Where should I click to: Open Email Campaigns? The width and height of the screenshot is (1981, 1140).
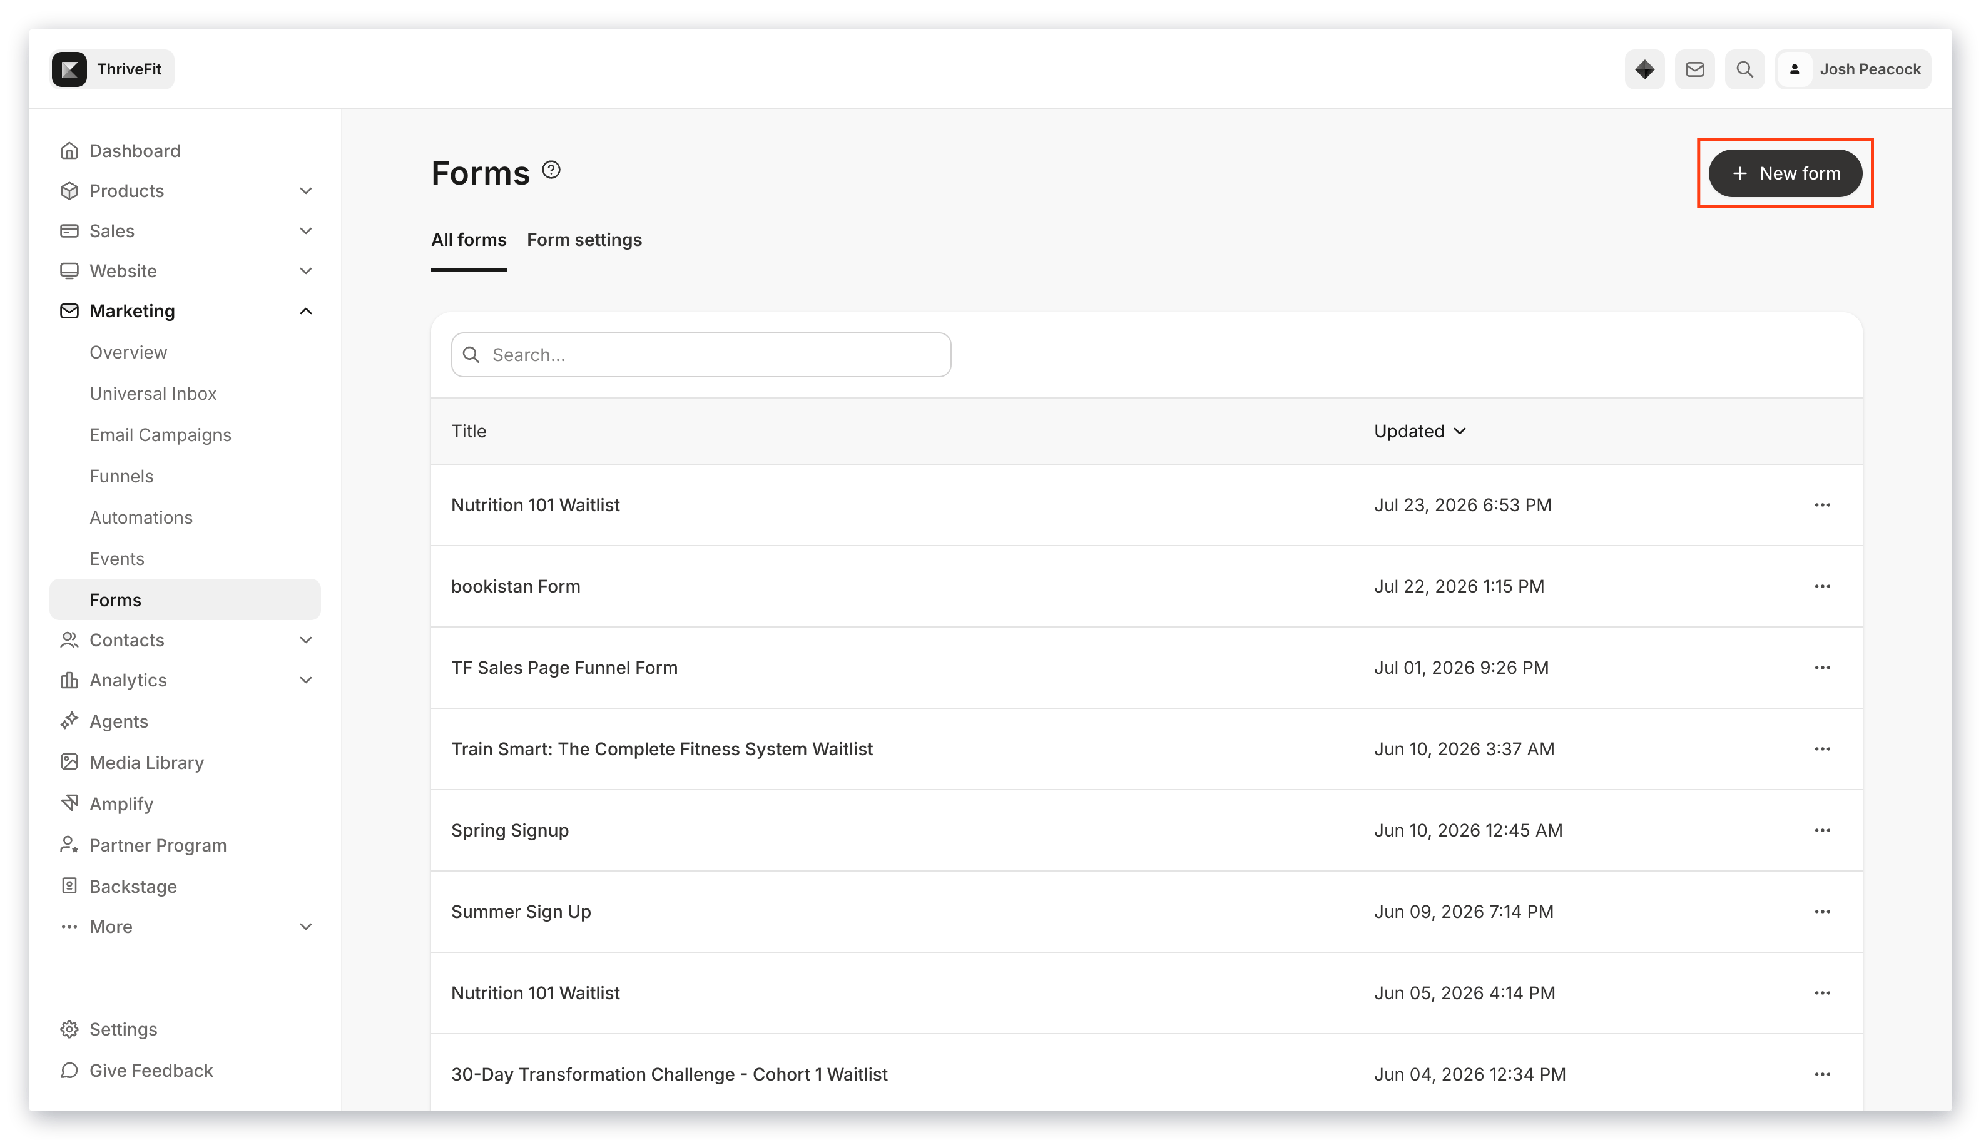tap(161, 435)
